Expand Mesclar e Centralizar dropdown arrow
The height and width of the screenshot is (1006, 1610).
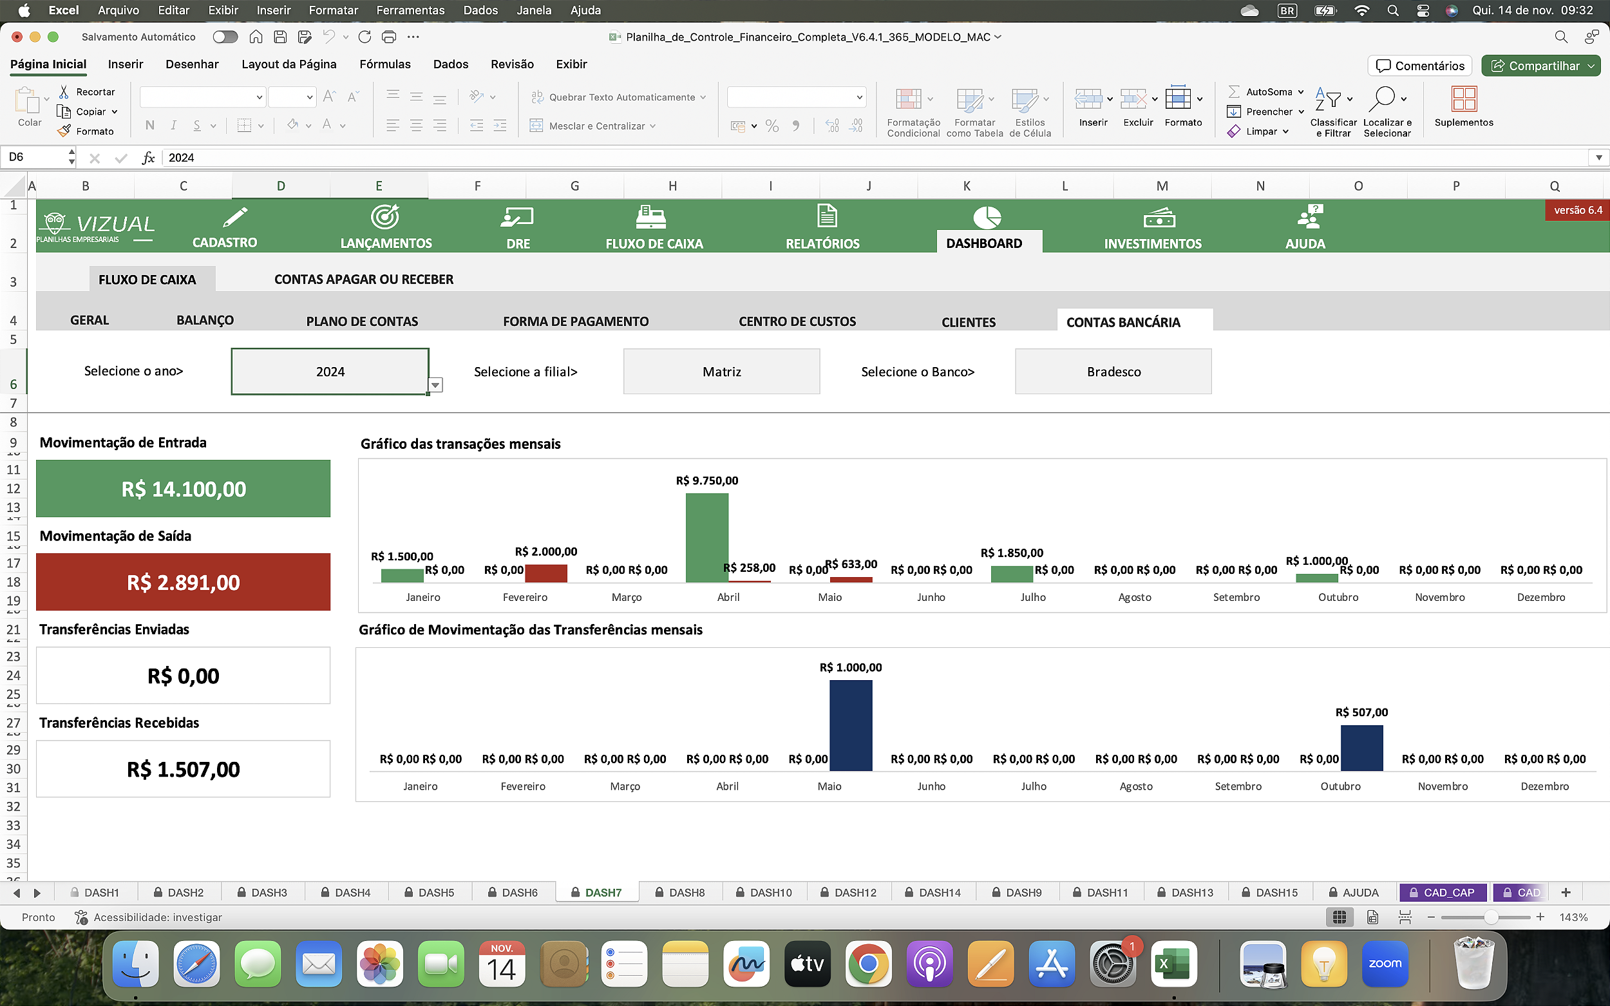(652, 126)
